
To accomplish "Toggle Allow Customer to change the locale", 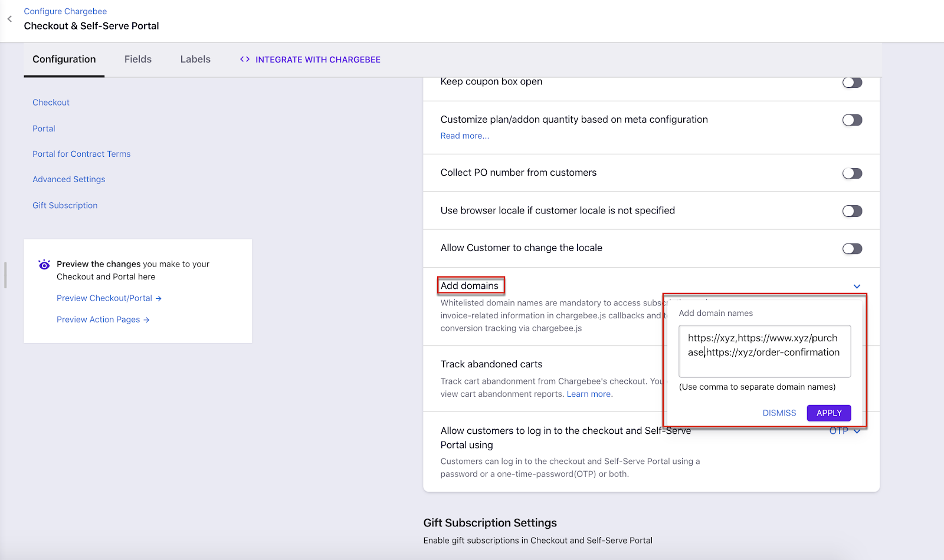I will pos(852,249).
